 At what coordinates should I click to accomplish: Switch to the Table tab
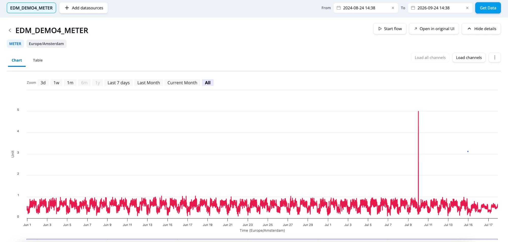click(38, 60)
